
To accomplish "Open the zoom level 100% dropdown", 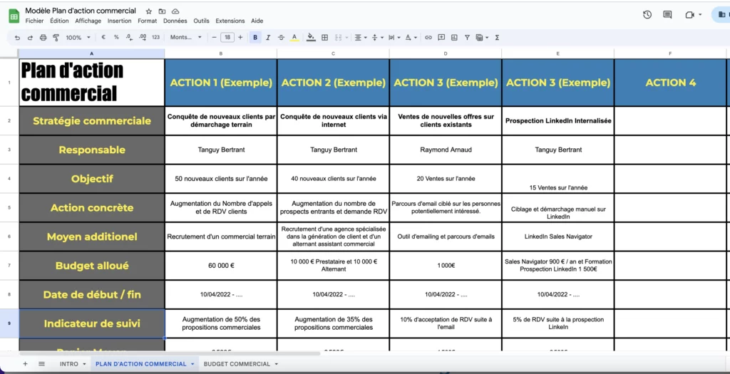I will click(78, 38).
